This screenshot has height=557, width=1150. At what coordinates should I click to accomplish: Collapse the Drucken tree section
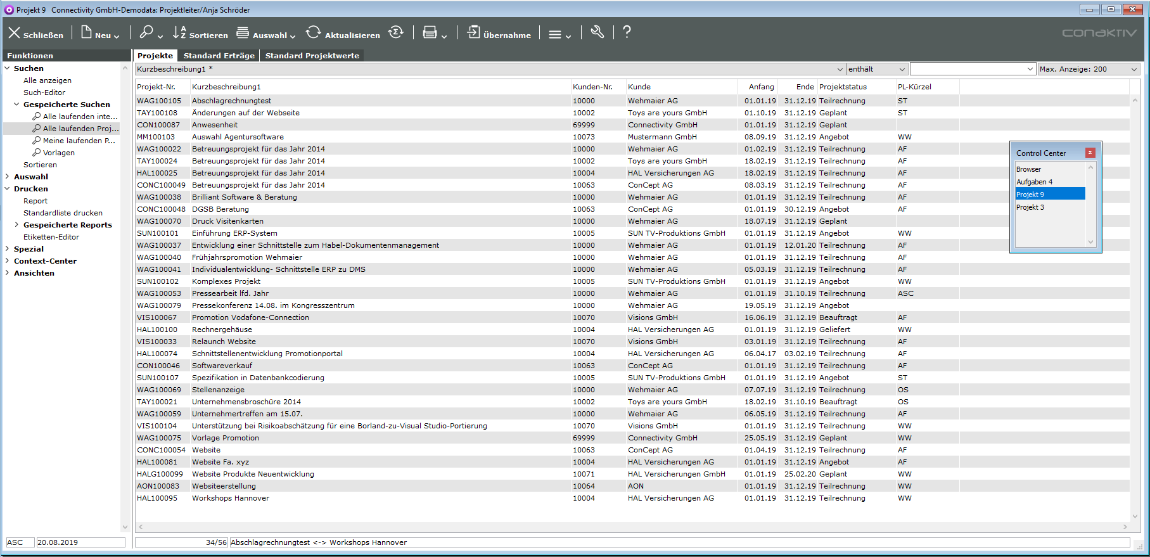(x=7, y=188)
